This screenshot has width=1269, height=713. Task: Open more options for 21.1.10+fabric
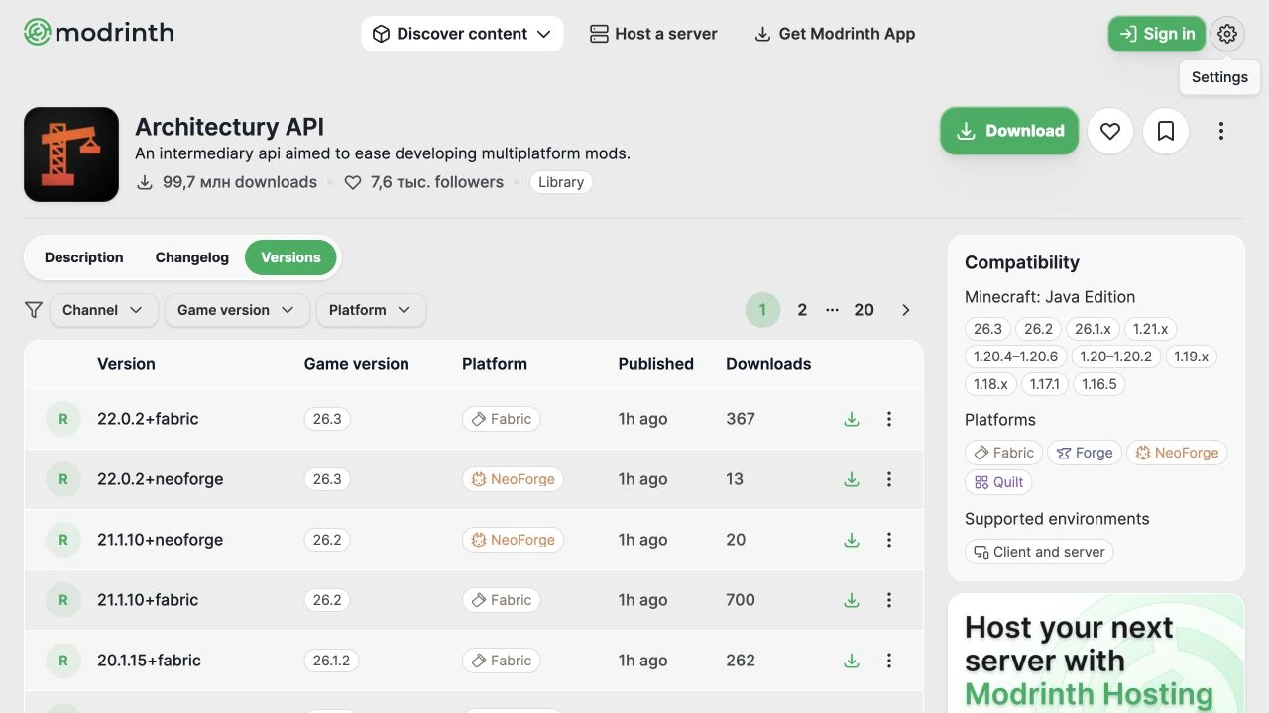click(889, 600)
